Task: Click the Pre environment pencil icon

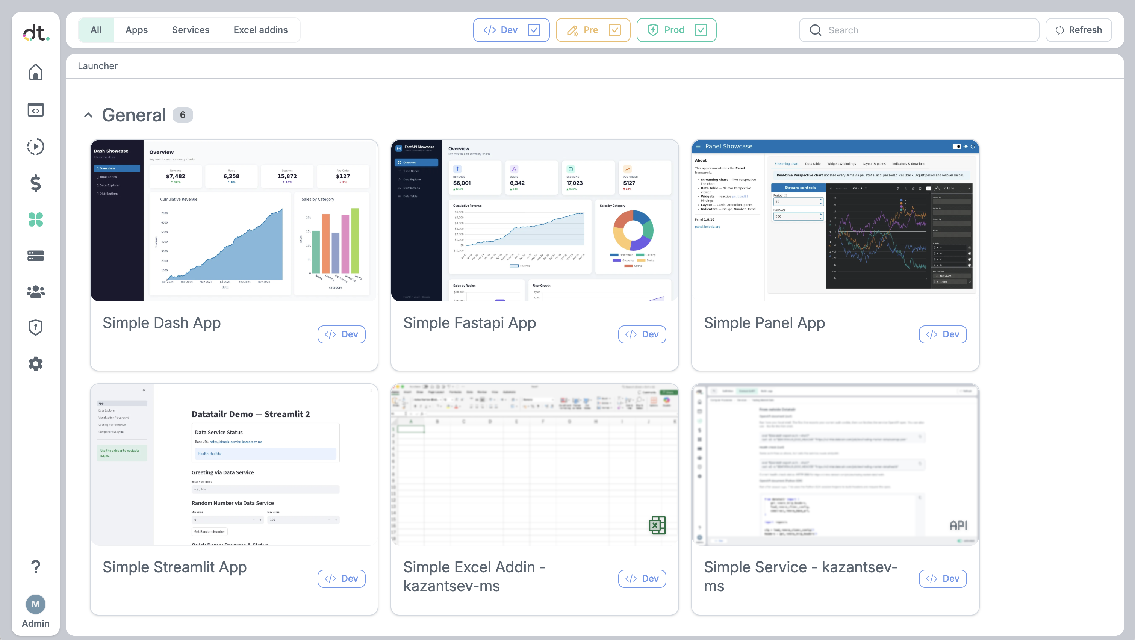Action: pos(573,30)
